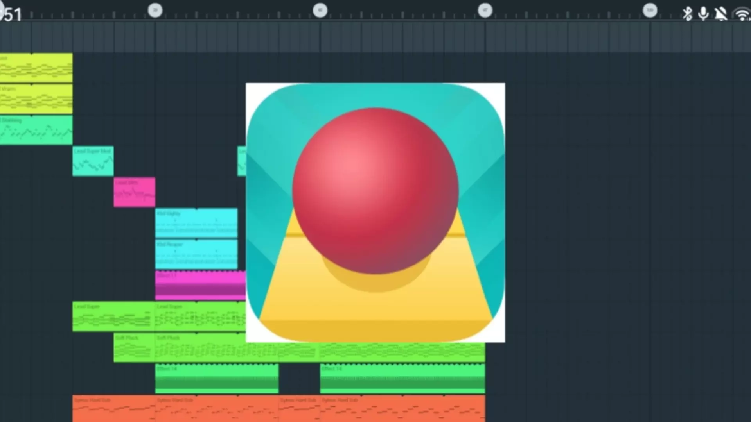Select the left Effect 14 clip
751x422 pixels.
click(x=217, y=379)
